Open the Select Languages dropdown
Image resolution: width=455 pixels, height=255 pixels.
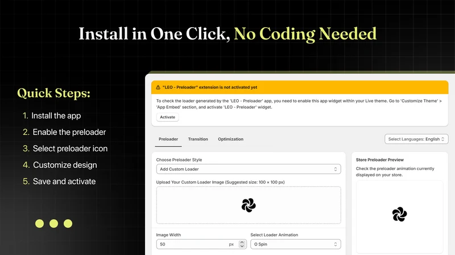416,139
